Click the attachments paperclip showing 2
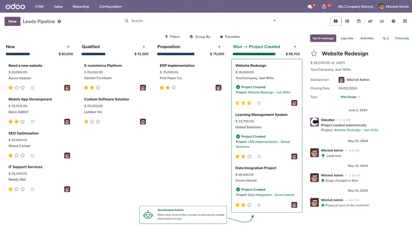This screenshot has width=412, height=235. tap(386, 38)
